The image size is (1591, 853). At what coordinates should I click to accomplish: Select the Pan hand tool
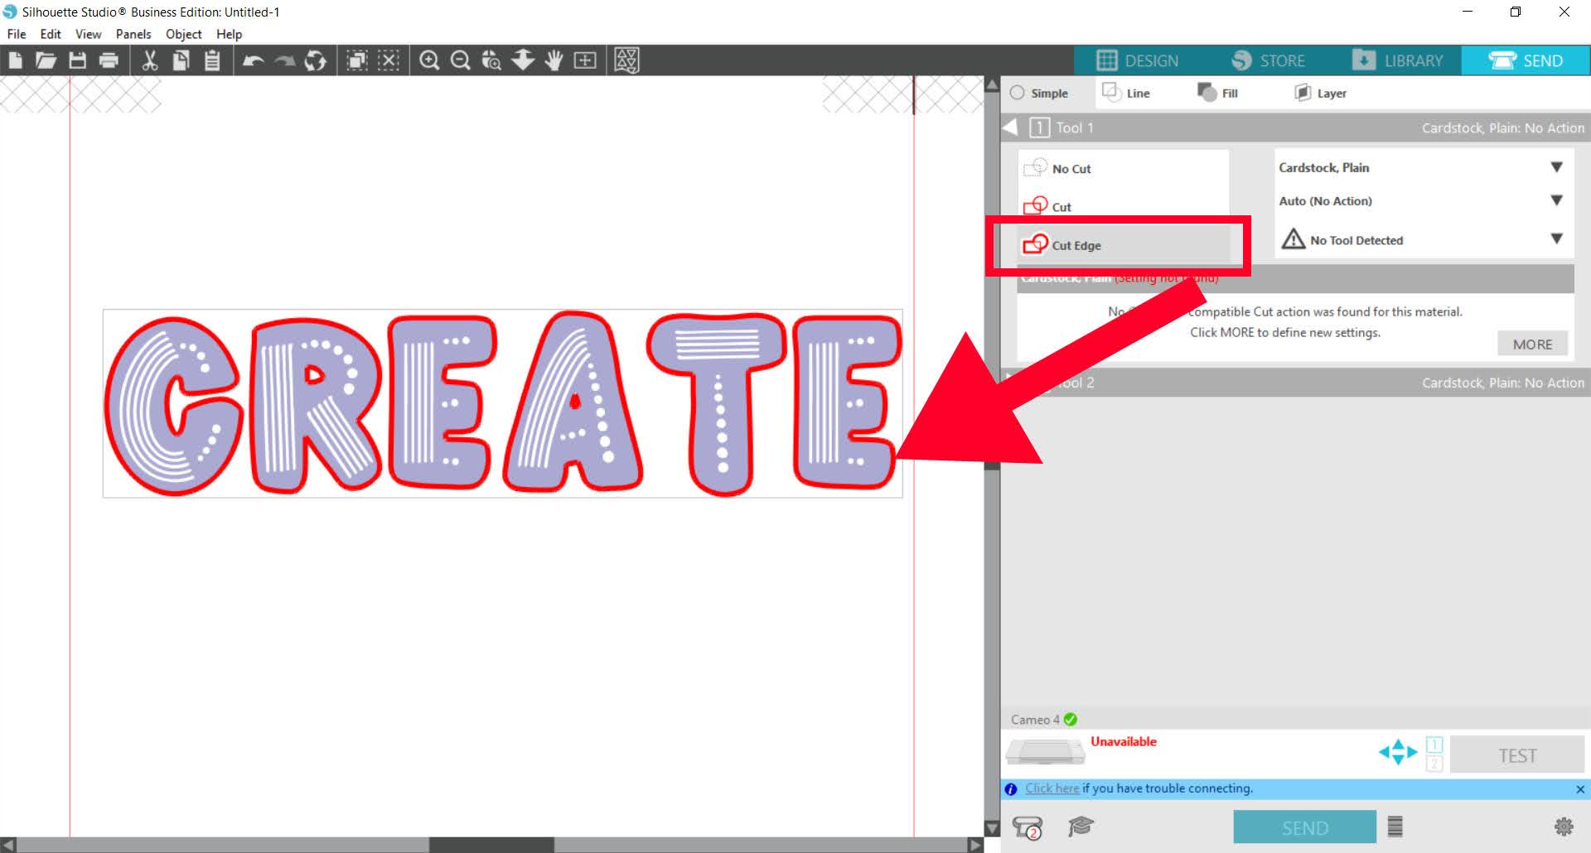(554, 60)
